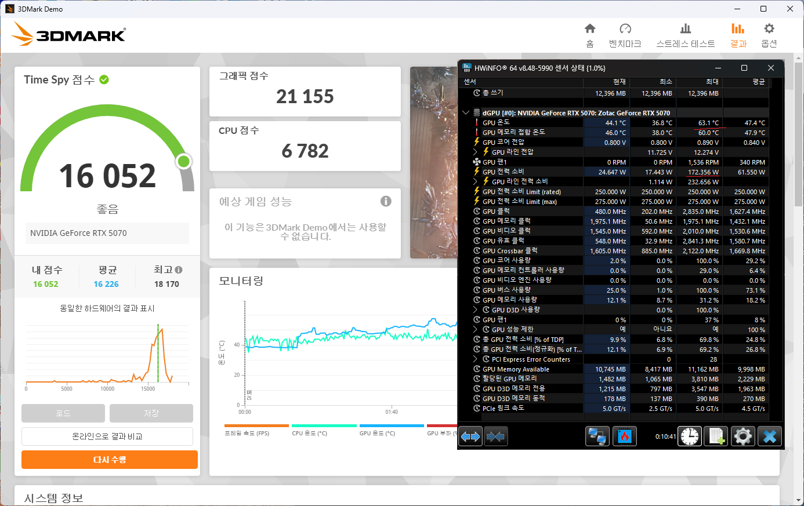Select the GPU Crossbar 클럭 row label
The width and height of the screenshot is (804, 506).
pos(510,250)
